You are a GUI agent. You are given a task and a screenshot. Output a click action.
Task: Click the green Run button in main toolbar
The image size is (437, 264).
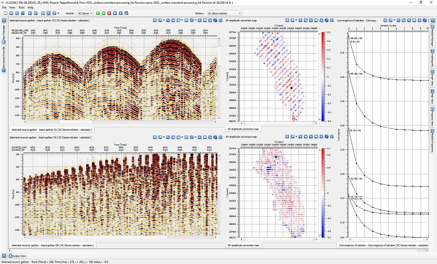pos(98,14)
